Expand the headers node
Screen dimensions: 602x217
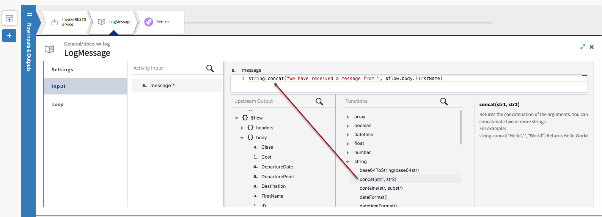click(x=242, y=128)
